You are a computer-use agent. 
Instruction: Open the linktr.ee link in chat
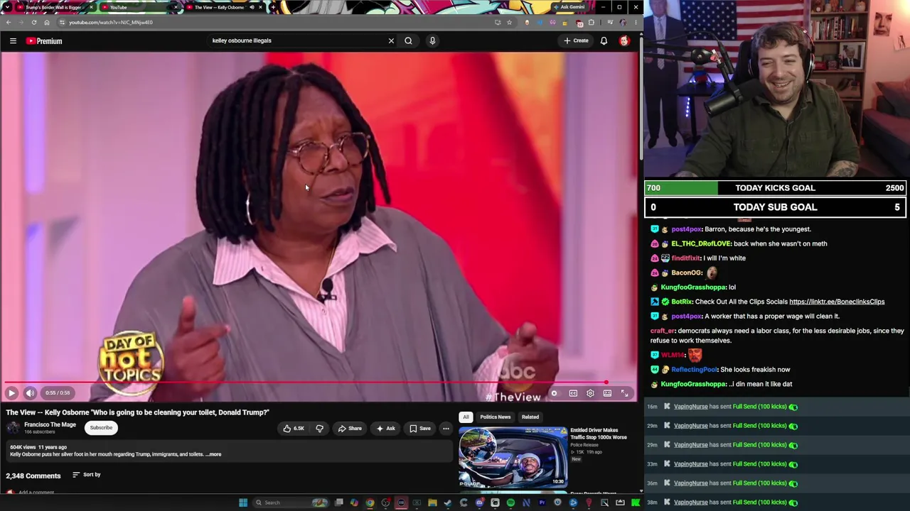[837, 302]
